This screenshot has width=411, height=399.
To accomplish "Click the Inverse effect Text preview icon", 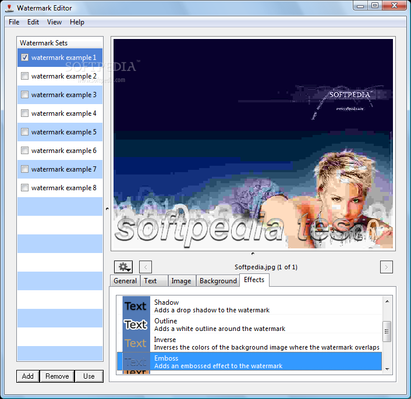I will 136,343.
